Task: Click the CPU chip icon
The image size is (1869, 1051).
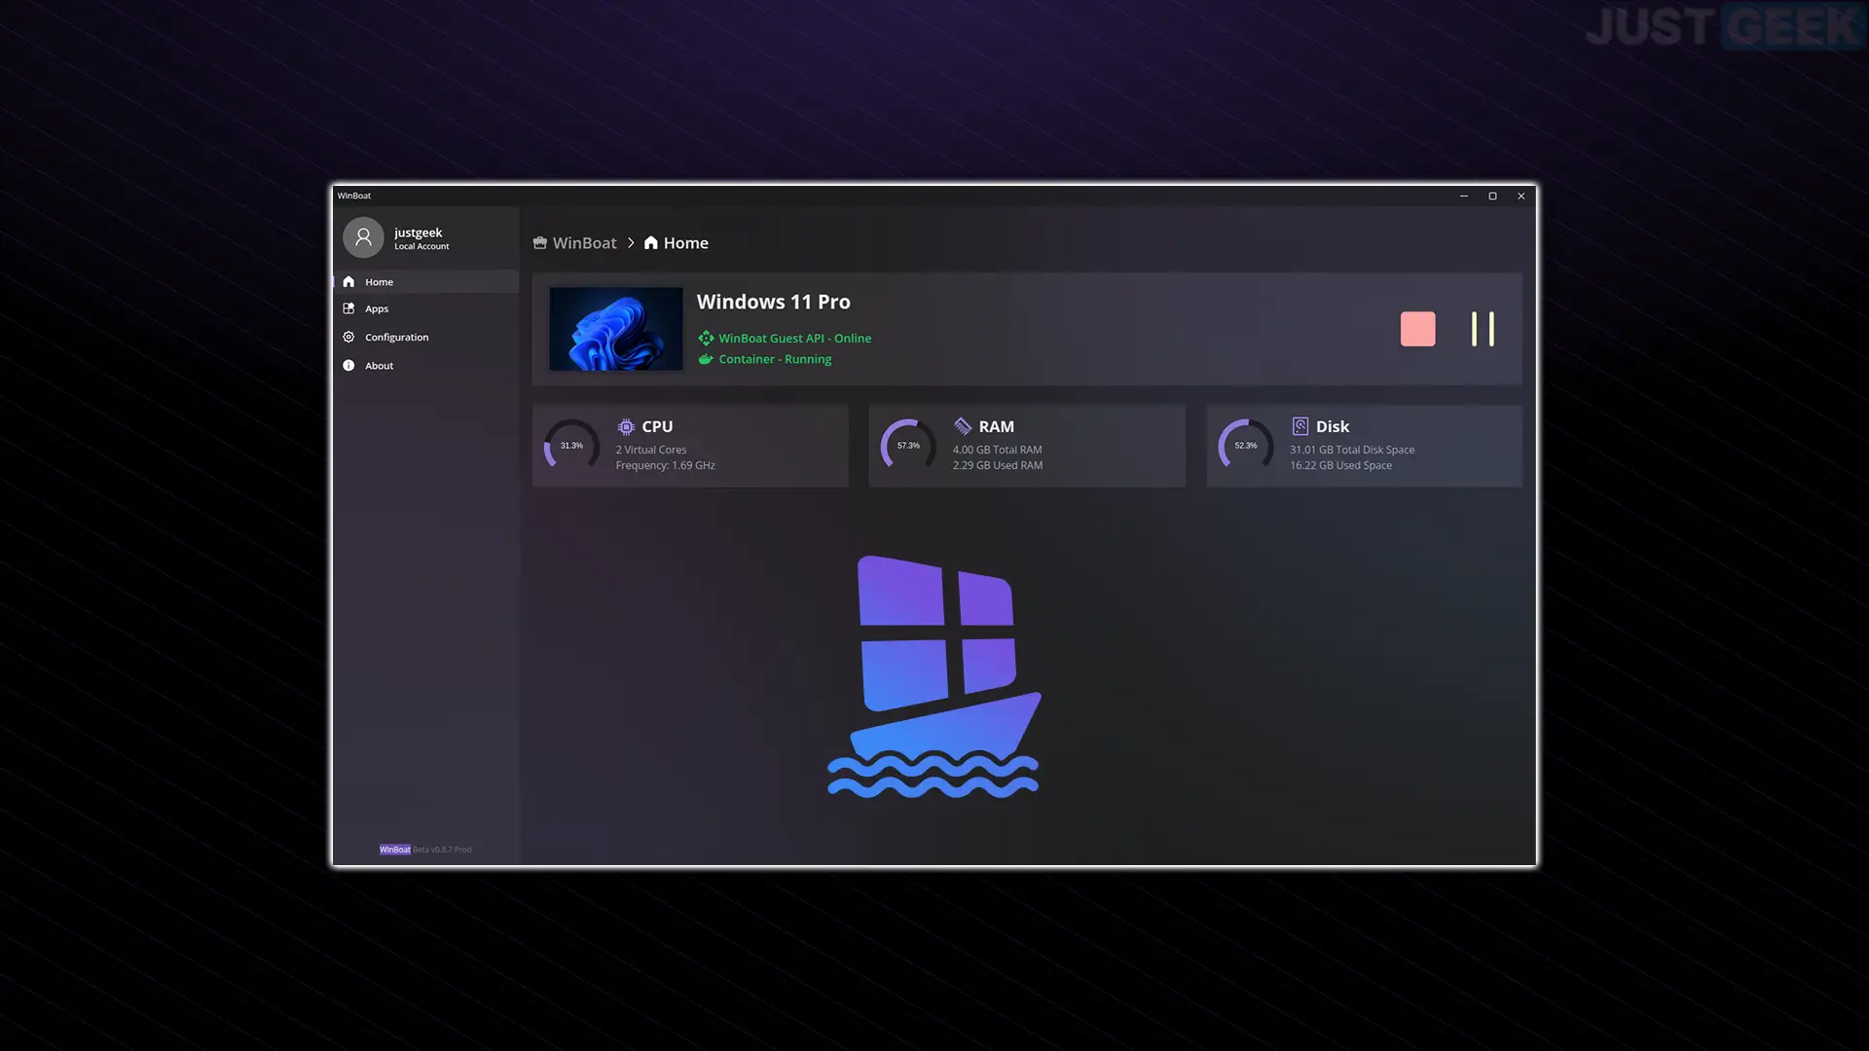Action: pyautogui.click(x=626, y=427)
